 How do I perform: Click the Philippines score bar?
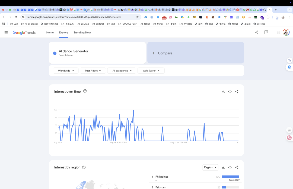coord(230,177)
